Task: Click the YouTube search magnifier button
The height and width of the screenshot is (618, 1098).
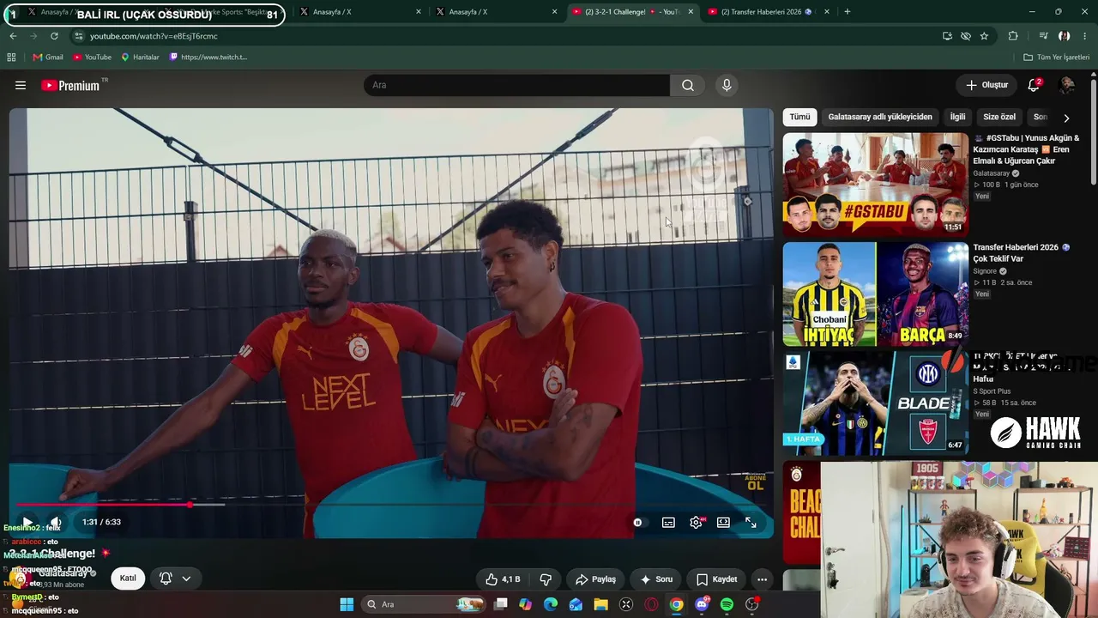Action: coord(688,85)
